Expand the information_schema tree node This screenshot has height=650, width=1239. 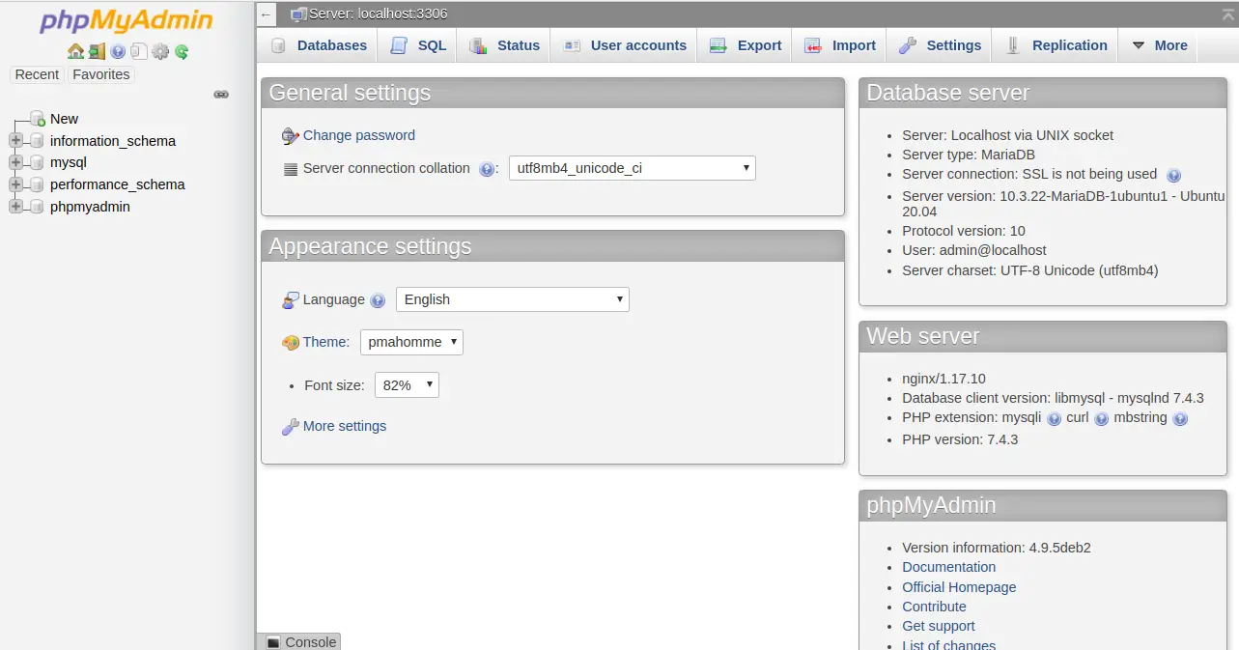(15, 141)
